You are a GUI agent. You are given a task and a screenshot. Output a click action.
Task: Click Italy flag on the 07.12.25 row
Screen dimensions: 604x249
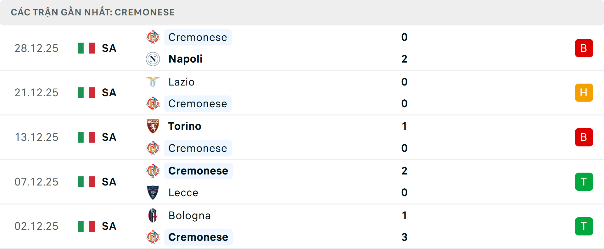pos(87,182)
